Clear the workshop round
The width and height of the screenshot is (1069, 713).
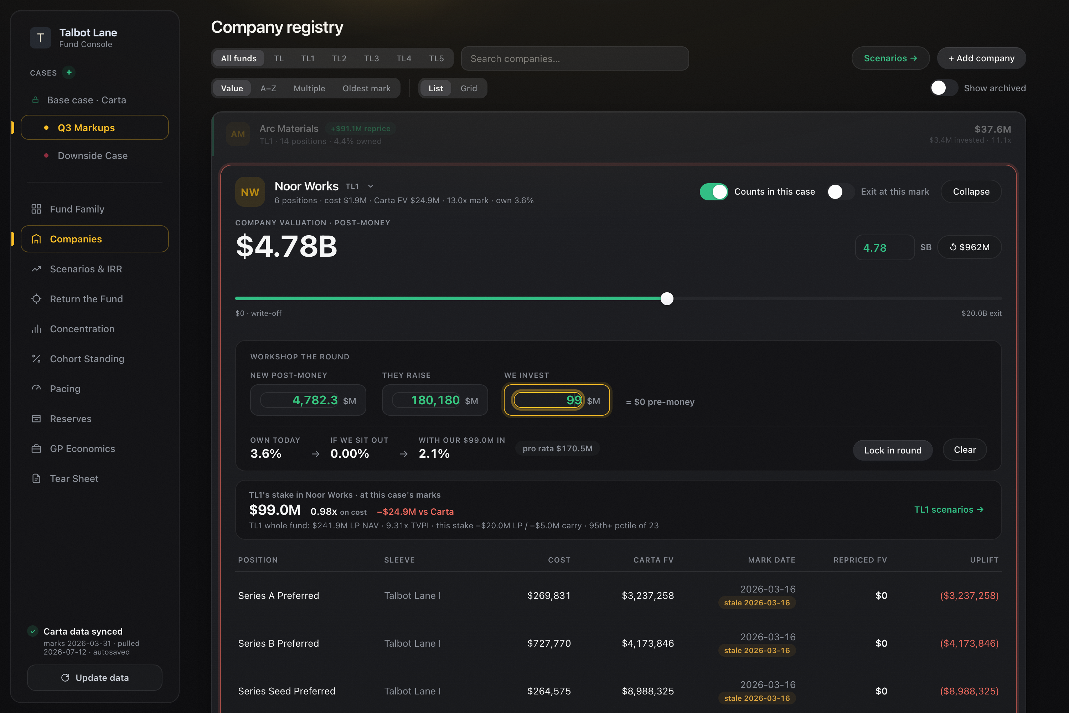coord(965,450)
